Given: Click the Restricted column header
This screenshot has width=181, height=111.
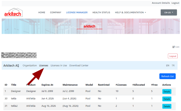Looking at the screenshot, I should [x=104, y=85].
